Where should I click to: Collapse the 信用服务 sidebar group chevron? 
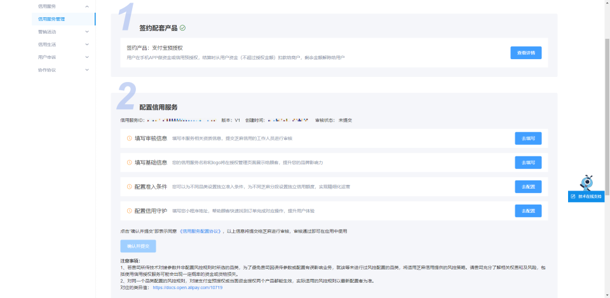coord(87,6)
